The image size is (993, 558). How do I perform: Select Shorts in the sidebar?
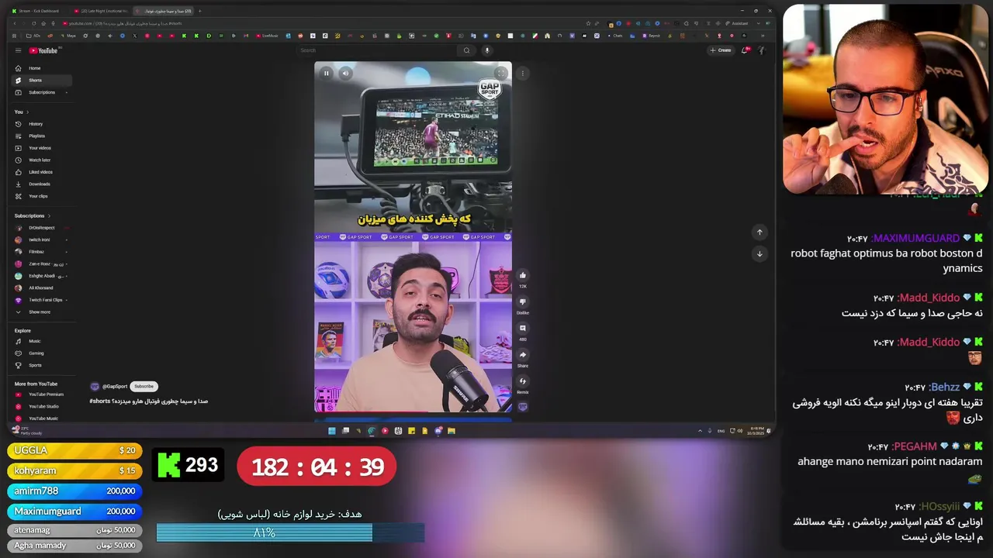(x=42, y=80)
